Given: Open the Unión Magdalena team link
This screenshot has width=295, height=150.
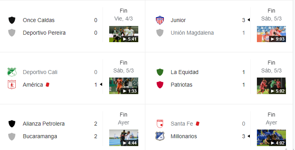Looking at the screenshot, I should (192, 33).
